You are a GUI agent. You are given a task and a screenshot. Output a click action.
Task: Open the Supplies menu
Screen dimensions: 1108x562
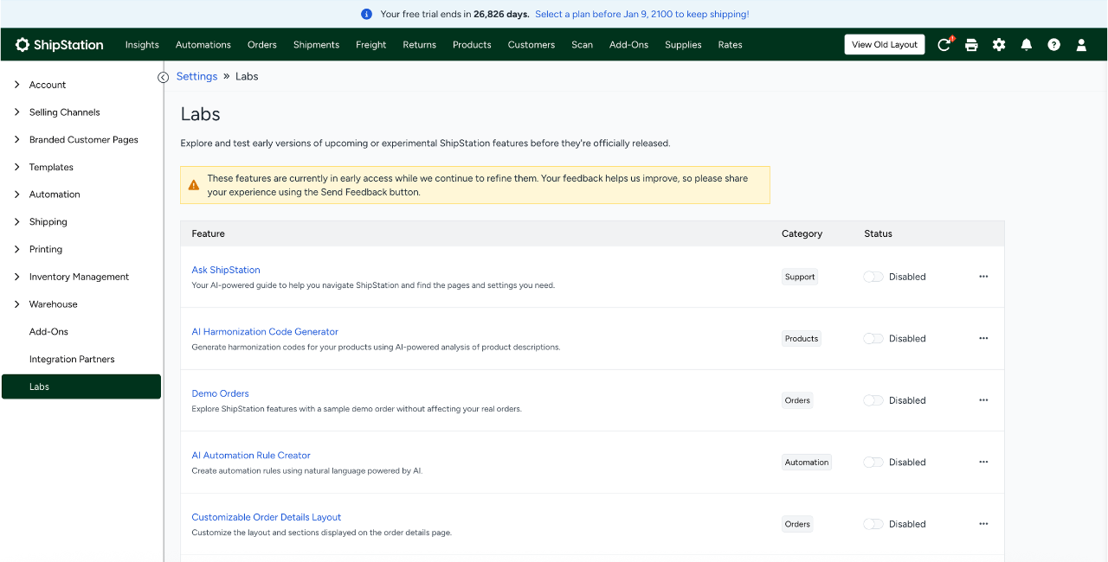(683, 45)
